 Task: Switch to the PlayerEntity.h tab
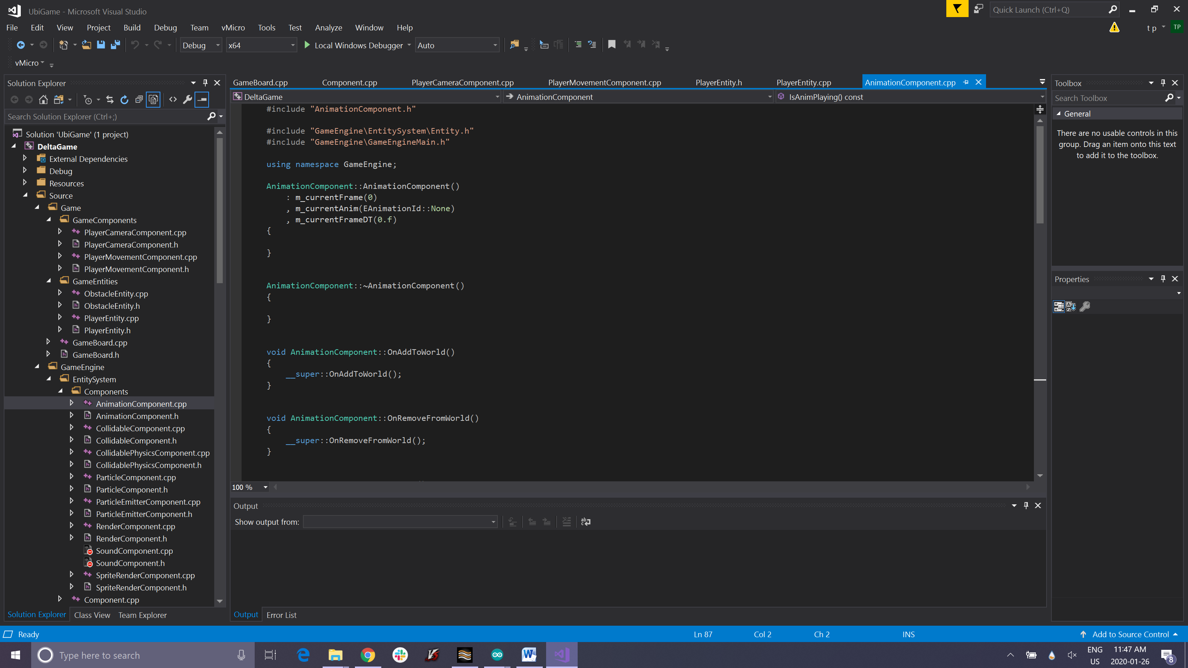tap(718, 82)
